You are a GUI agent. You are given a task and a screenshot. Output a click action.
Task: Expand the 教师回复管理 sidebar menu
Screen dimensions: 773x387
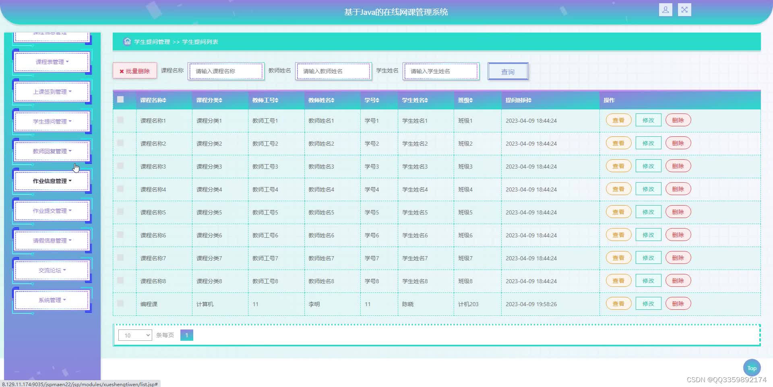pos(52,151)
